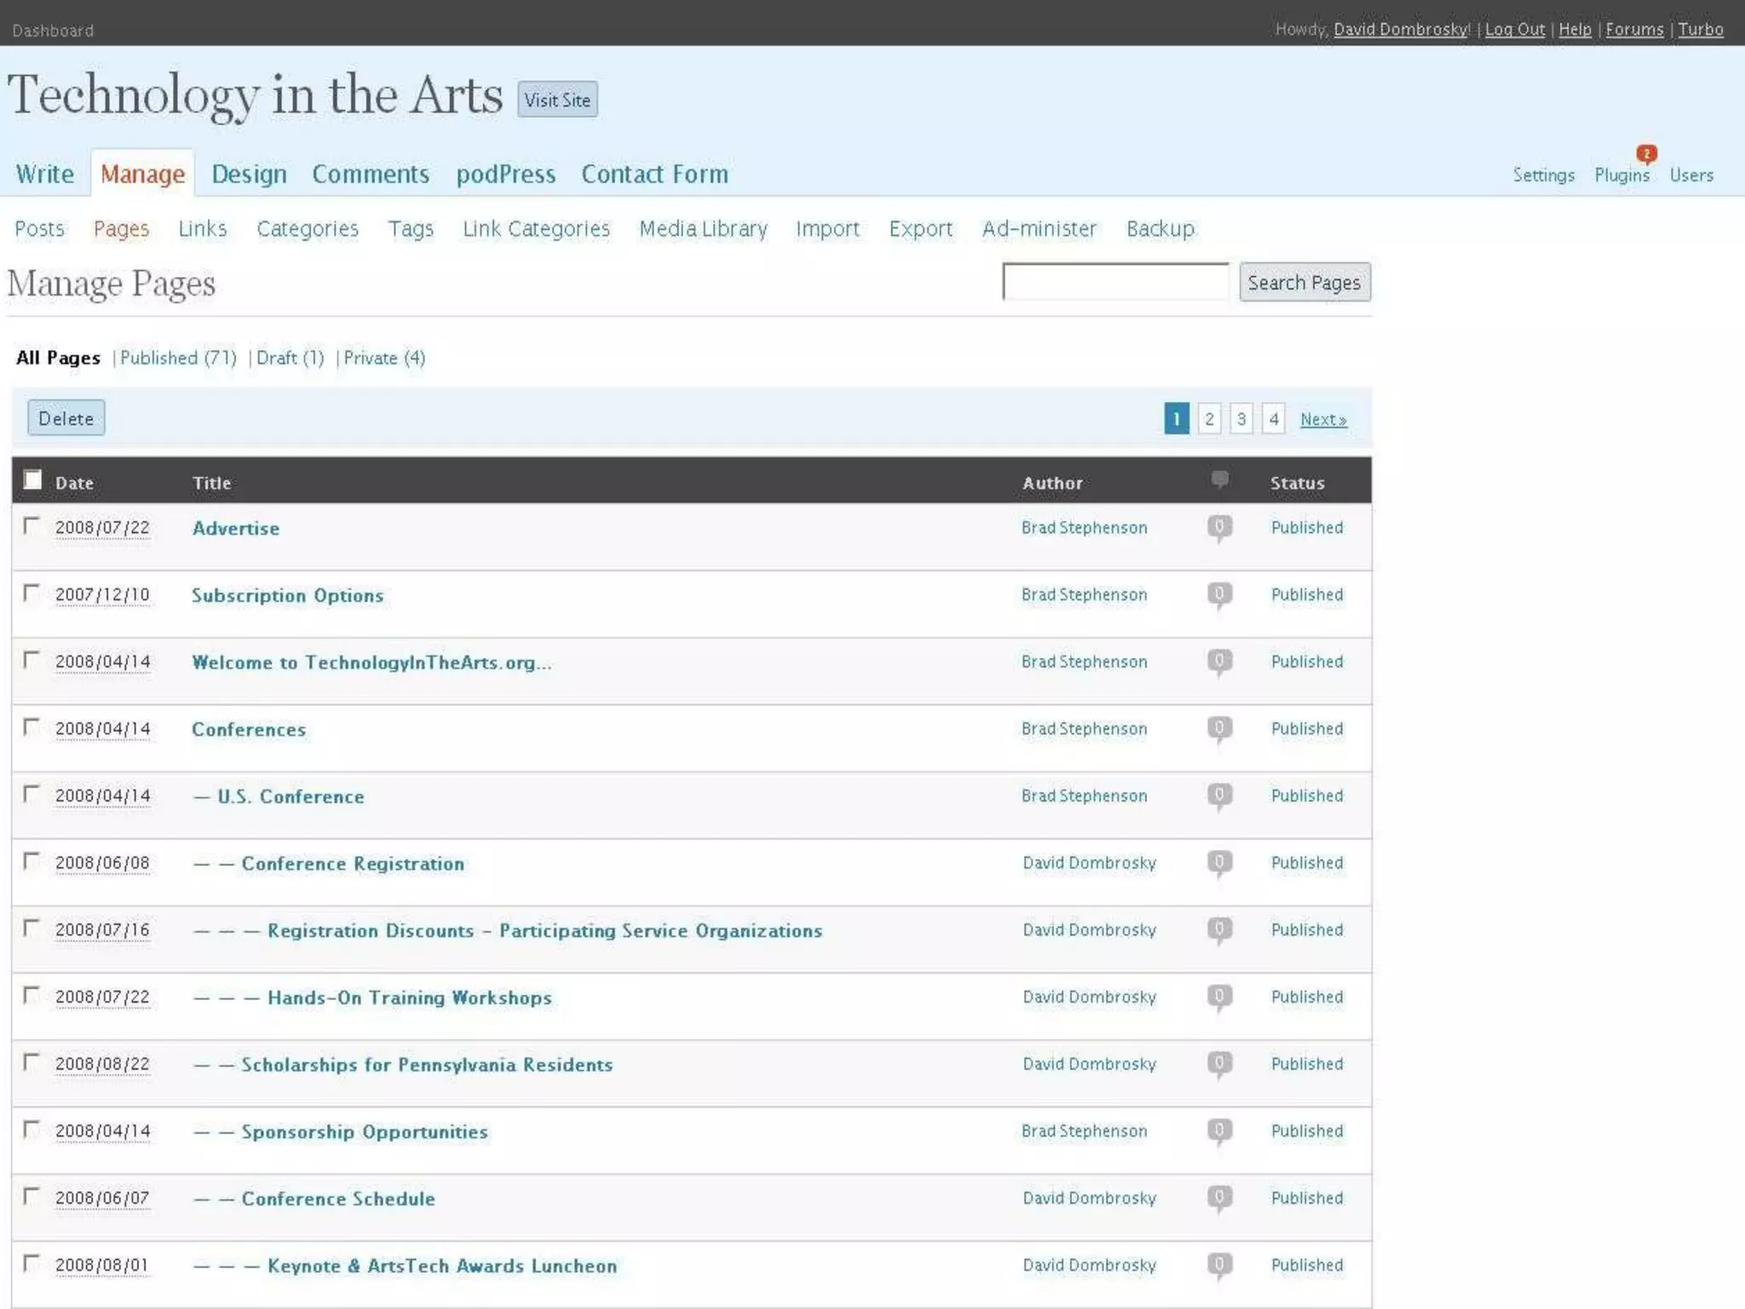Open the Write menu tab
This screenshot has width=1745, height=1309.
tap(45, 174)
